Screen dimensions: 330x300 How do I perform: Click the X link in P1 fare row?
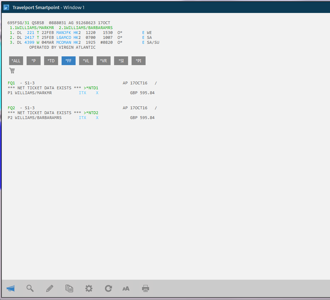[97, 93]
